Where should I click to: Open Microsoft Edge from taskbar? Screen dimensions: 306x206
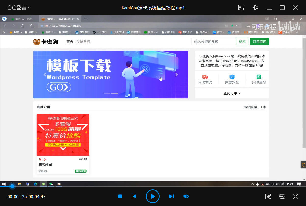(x=35, y=184)
